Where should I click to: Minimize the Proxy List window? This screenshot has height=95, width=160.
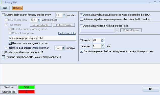click(x=149, y=3)
